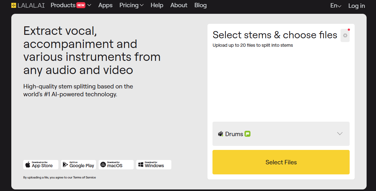Click the Log in link
The width and height of the screenshot is (376, 191).
tap(357, 5)
